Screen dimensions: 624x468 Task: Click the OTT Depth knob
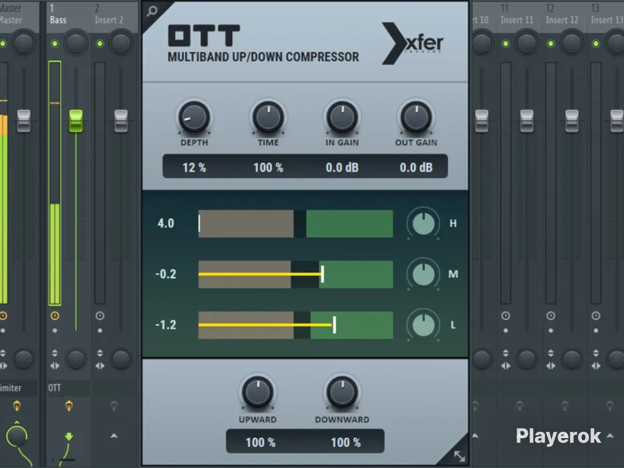(x=194, y=117)
